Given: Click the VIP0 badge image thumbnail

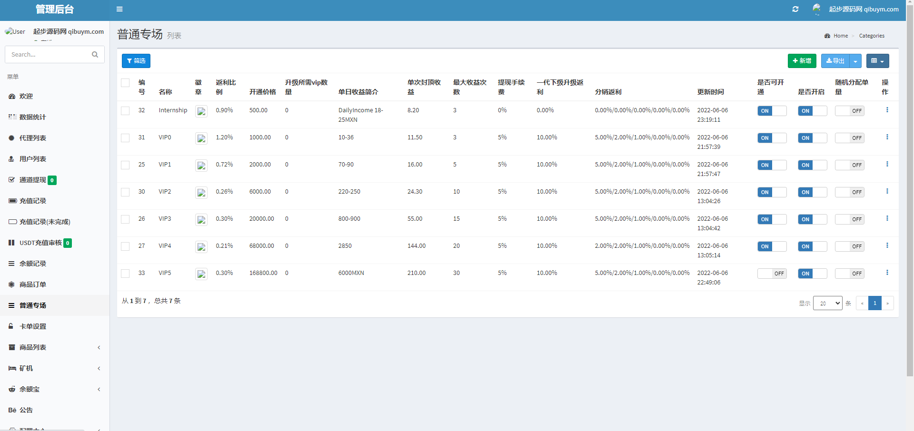Looking at the screenshot, I should 201,138.
